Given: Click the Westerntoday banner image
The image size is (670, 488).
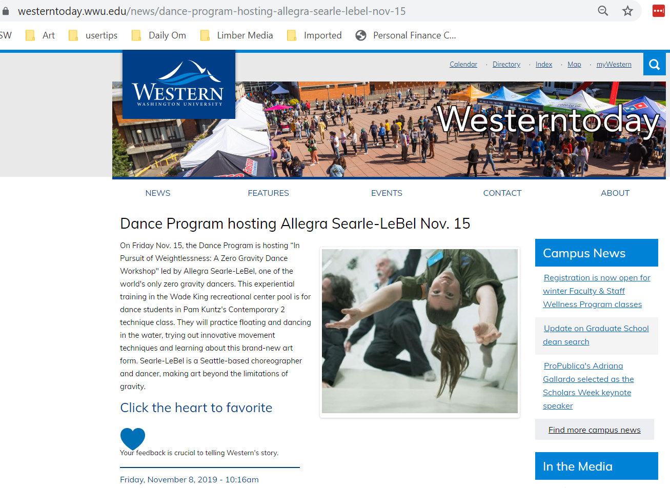Looking at the screenshot, I should tap(389, 129).
